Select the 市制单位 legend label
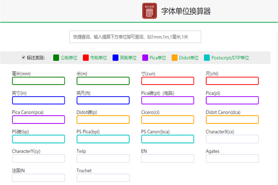Screen dimensions: 278x185 [x=99, y=58]
